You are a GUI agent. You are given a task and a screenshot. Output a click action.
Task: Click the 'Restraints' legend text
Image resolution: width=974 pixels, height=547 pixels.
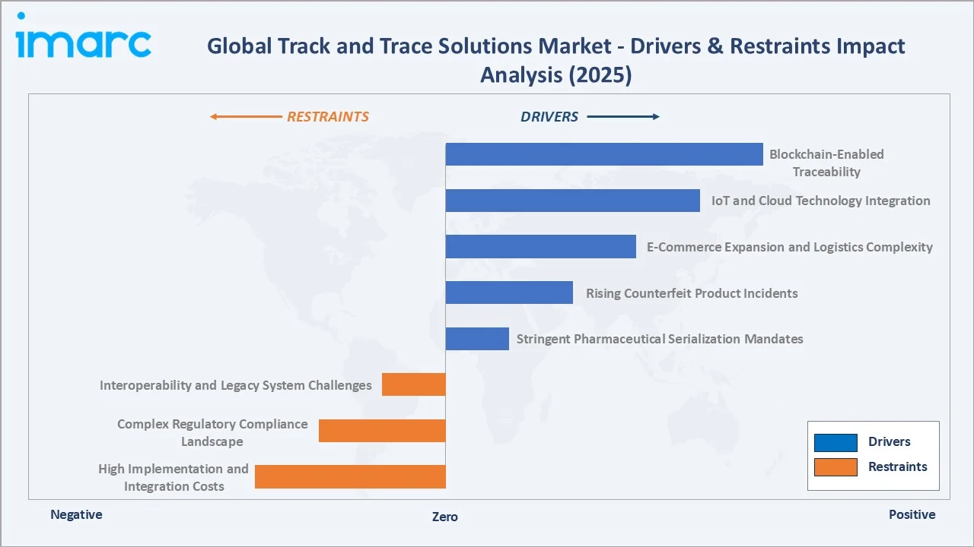(x=898, y=467)
